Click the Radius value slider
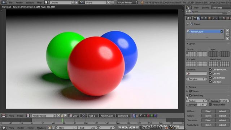231x130 pixels. (x=196, y=101)
